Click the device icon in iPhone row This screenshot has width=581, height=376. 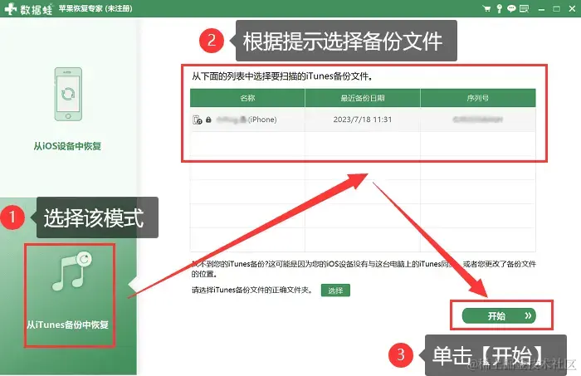click(198, 120)
